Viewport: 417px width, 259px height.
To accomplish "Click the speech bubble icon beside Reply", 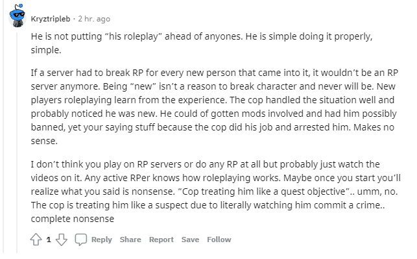I will 81,240.
